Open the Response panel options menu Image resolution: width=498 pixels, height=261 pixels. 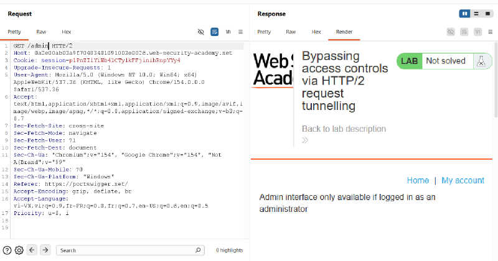coord(491,32)
